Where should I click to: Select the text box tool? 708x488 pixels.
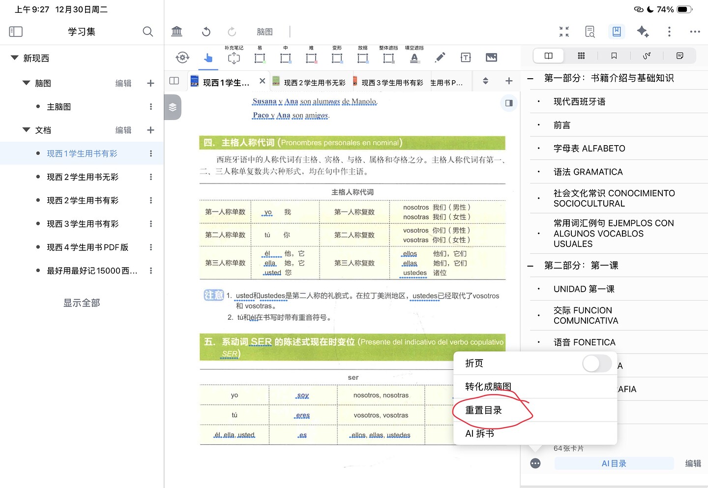466,58
